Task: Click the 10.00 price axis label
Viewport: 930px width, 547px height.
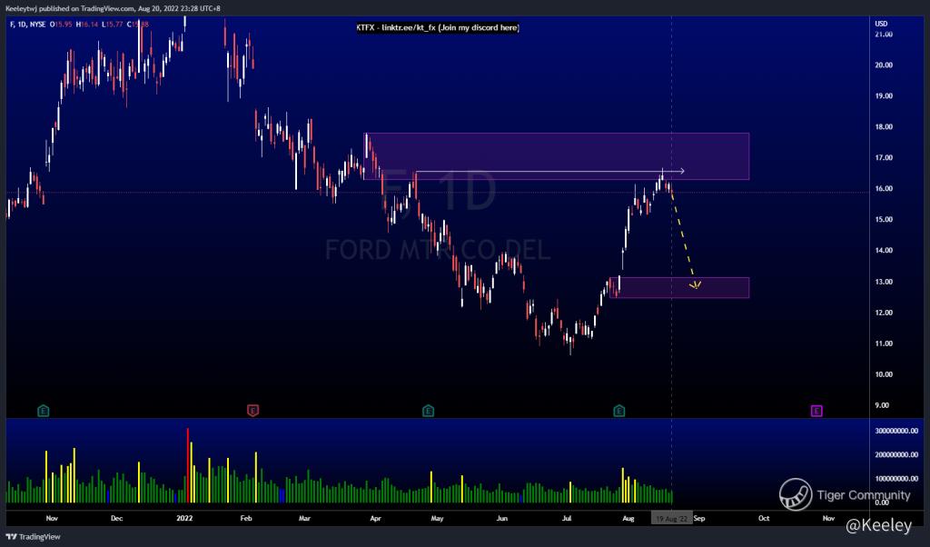Action: pyautogui.click(x=884, y=374)
